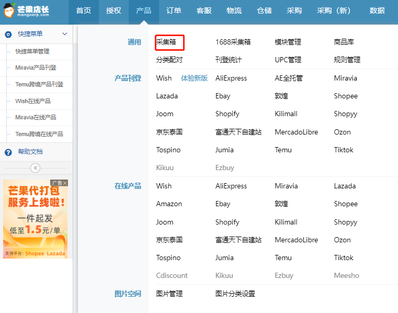Open Miravia在线产品 in sidebar
Viewport: 398px width, 313px height.
point(36,117)
